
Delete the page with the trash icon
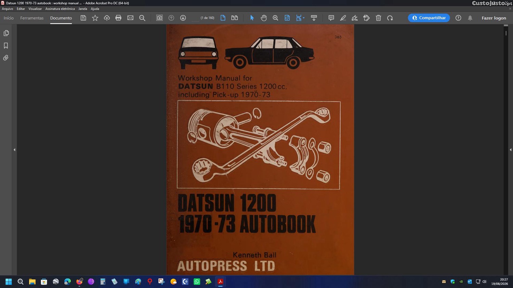(378, 18)
